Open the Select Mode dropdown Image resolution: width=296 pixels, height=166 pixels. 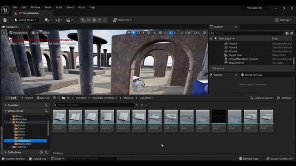(x=26, y=20)
